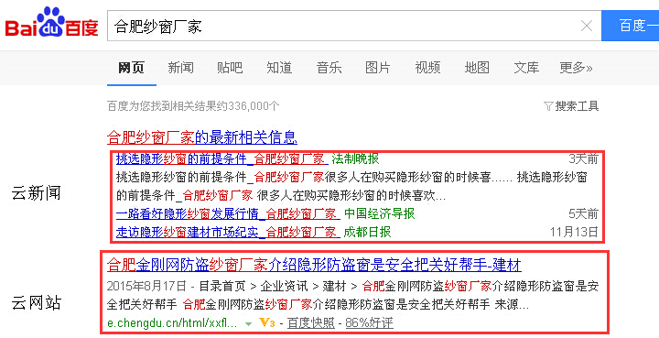659x338 pixels.
Task: Click the V3 credibility badge icon
Action: 267,322
